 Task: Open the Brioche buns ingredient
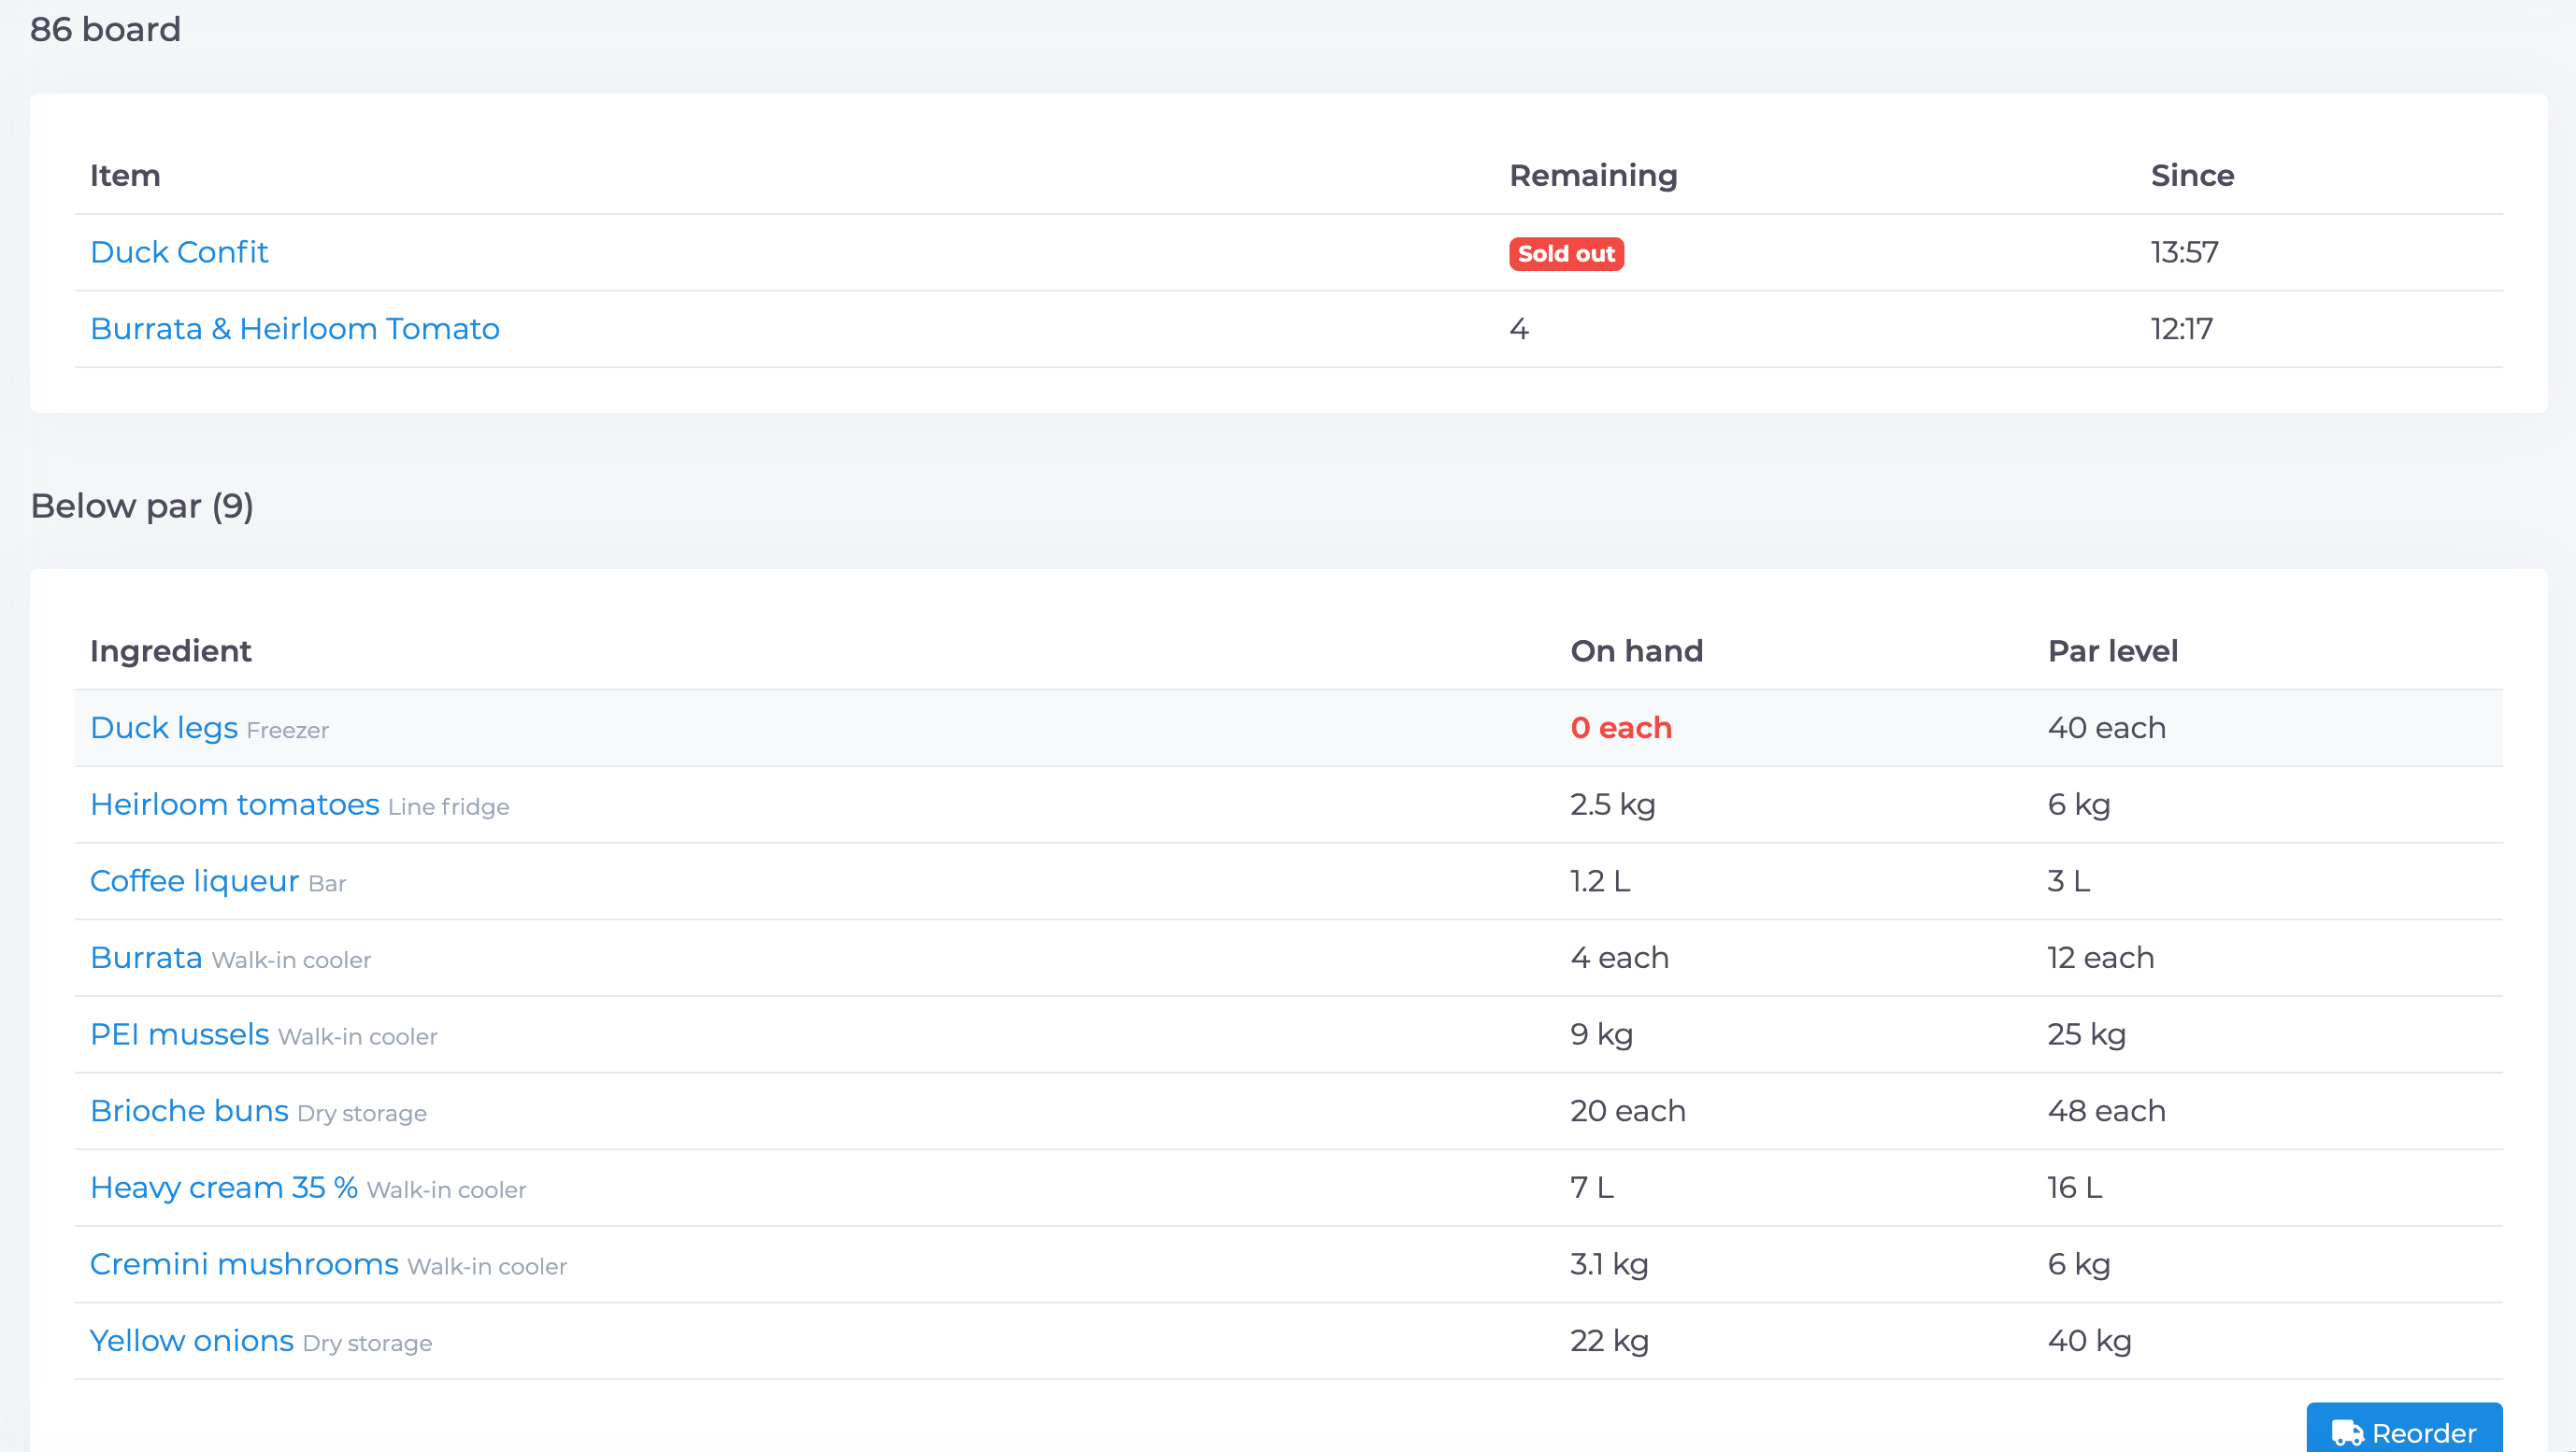[x=189, y=1111]
